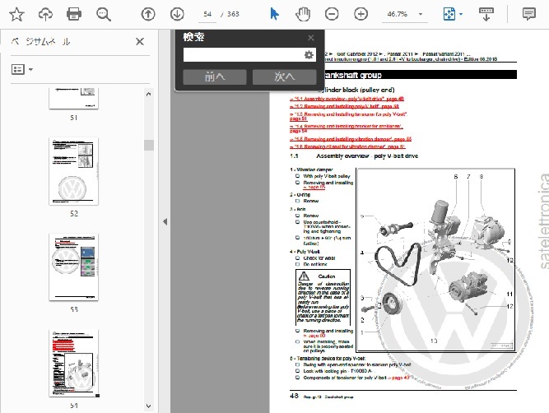This screenshot has width=549, height=413.
Task: Click the 次へ next result button
Action: tap(284, 77)
